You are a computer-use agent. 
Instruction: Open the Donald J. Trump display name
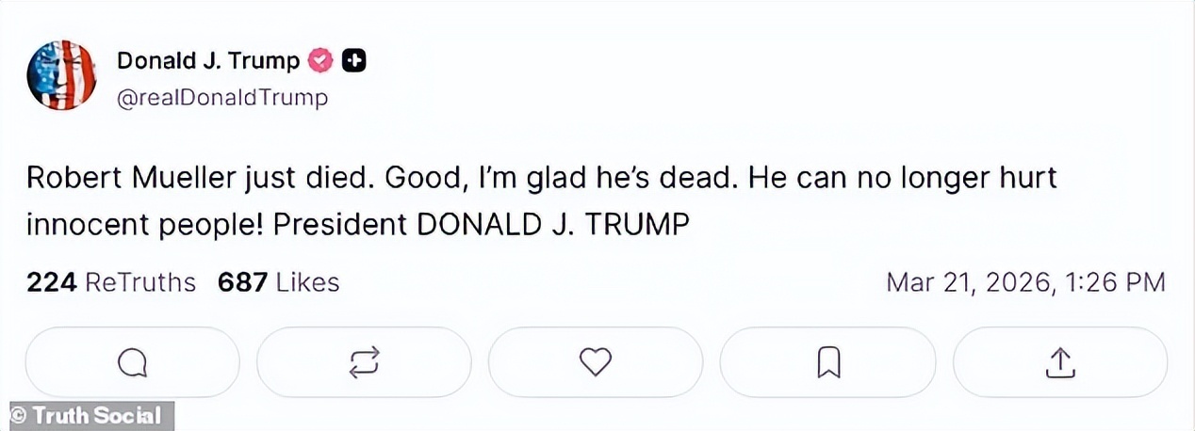(207, 61)
